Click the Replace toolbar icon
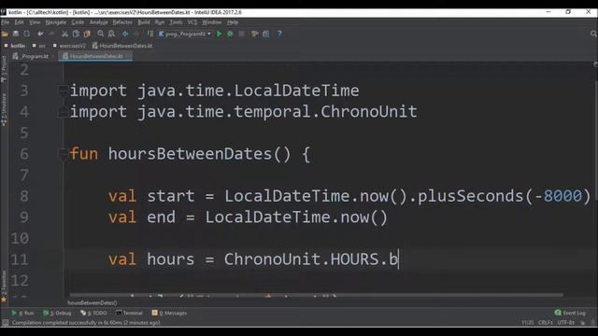The height and width of the screenshot is (336, 598). 111,34
